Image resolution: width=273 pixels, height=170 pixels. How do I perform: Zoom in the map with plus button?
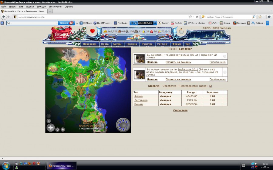pyautogui.click(x=49, y=121)
